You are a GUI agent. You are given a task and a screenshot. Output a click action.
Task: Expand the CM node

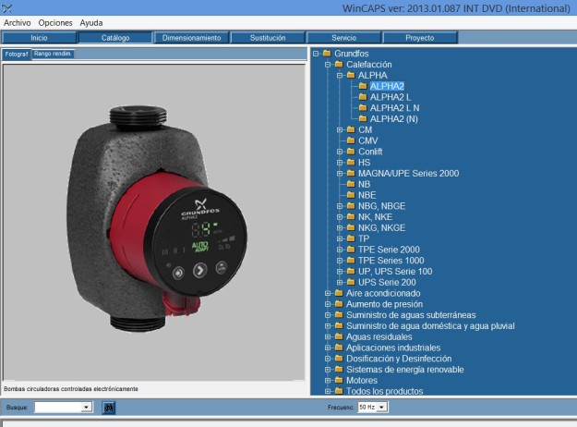340,129
